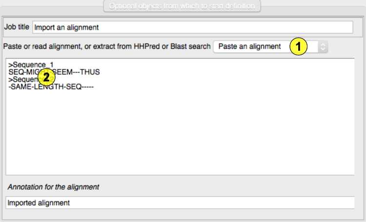Click the '-SAME-LENGTH-SEQ-----' sequence line

click(51, 87)
